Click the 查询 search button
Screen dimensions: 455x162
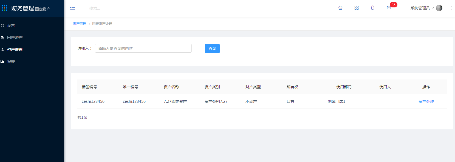click(x=212, y=49)
